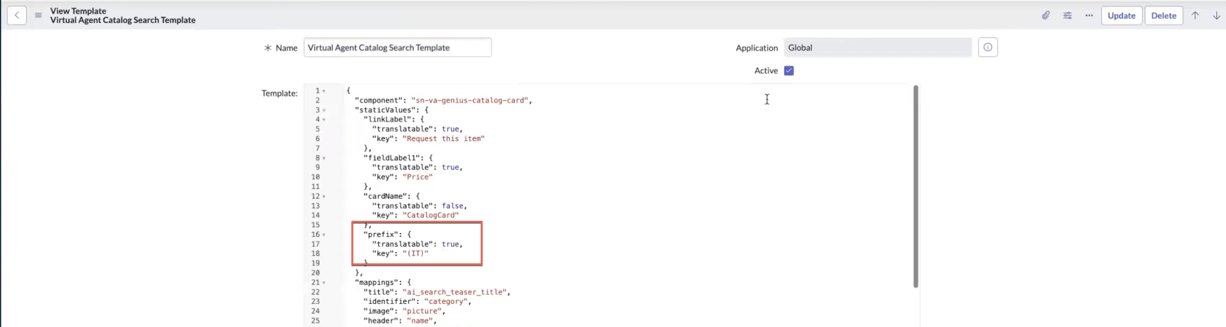Viewport: 1226px width, 327px height.
Task: Go to next record with down arrow
Action: click(1216, 15)
